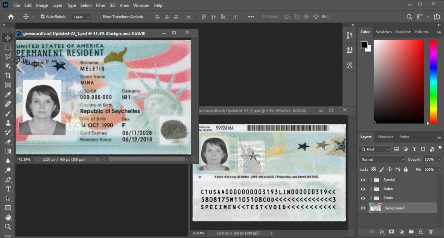Open the layer blend mode dropdown showing Normal

click(x=381, y=159)
